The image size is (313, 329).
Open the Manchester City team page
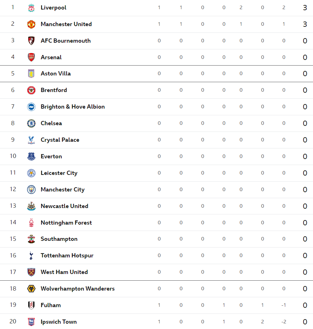point(63,190)
